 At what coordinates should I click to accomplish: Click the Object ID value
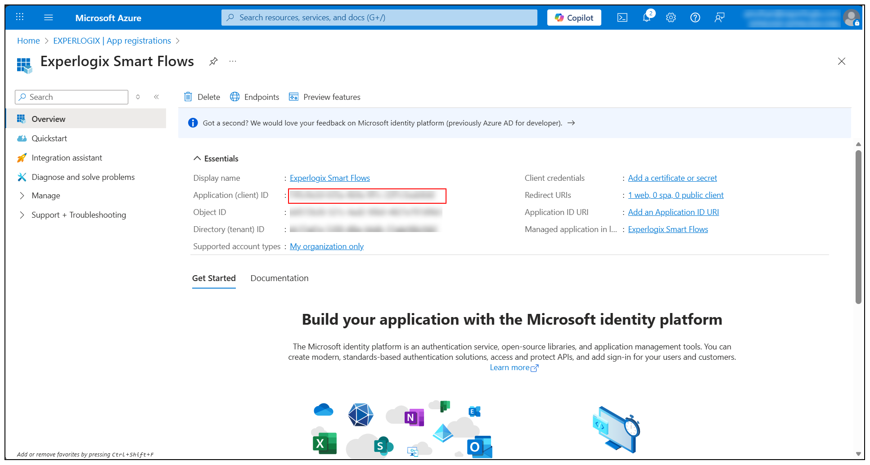coord(365,212)
